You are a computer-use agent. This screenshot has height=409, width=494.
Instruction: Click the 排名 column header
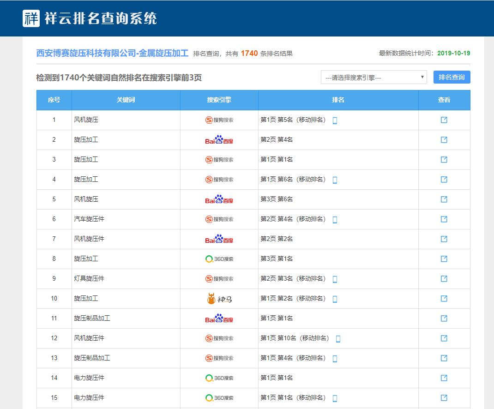click(x=338, y=100)
